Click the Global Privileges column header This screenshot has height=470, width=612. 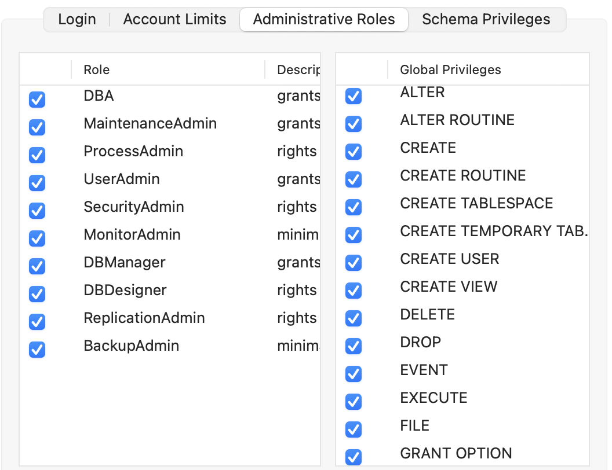click(x=450, y=69)
